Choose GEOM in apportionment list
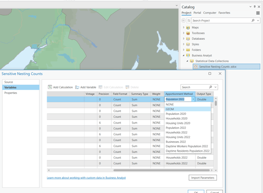 188,109
